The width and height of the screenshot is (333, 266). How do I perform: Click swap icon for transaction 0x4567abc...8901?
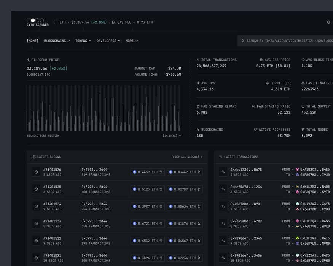[223, 206]
